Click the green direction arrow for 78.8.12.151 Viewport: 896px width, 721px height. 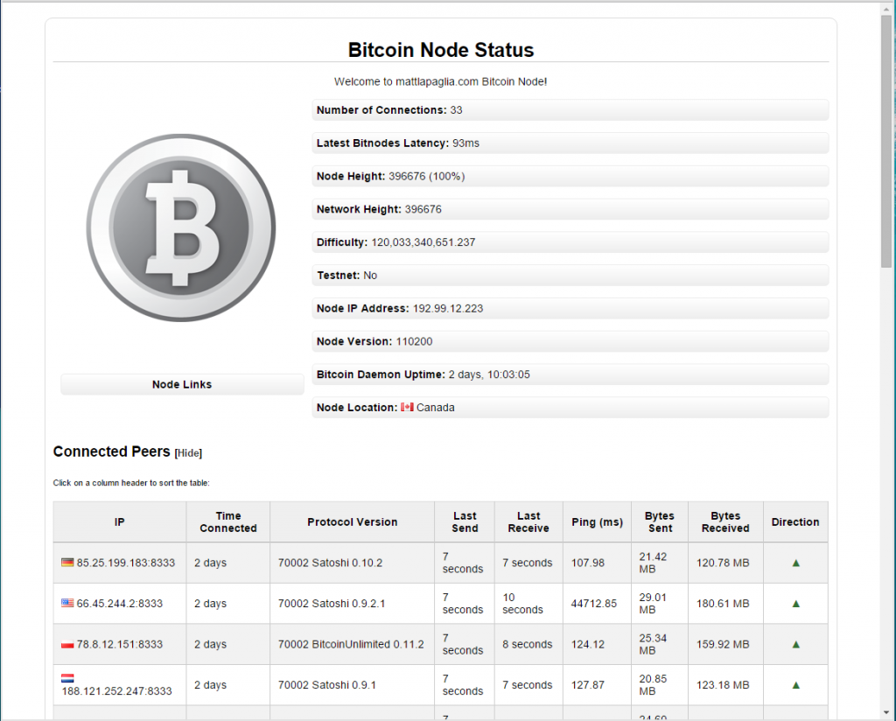(795, 644)
